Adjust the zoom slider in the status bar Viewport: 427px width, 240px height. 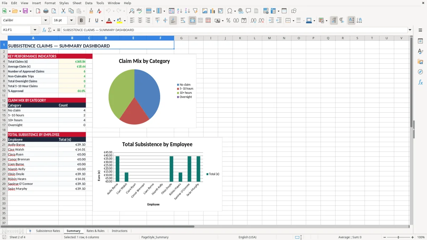(x=398, y=237)
